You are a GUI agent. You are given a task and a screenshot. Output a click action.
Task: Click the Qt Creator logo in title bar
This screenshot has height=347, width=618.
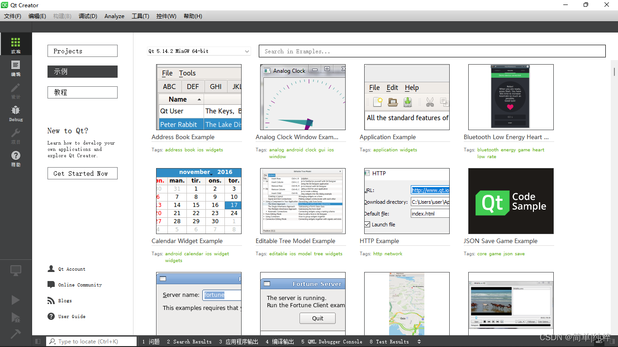click(5, 5)
